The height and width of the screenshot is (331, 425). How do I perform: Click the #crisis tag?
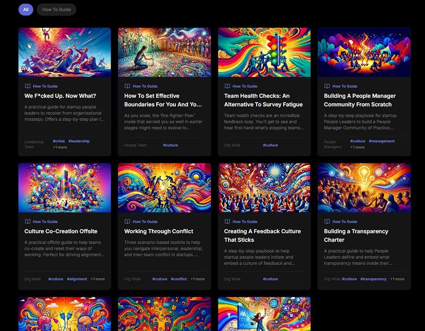coord(58,141)
